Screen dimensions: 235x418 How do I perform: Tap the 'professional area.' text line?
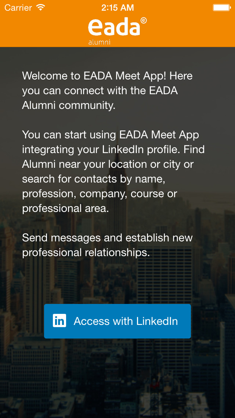pyautogui.click(x=65, y=208)
